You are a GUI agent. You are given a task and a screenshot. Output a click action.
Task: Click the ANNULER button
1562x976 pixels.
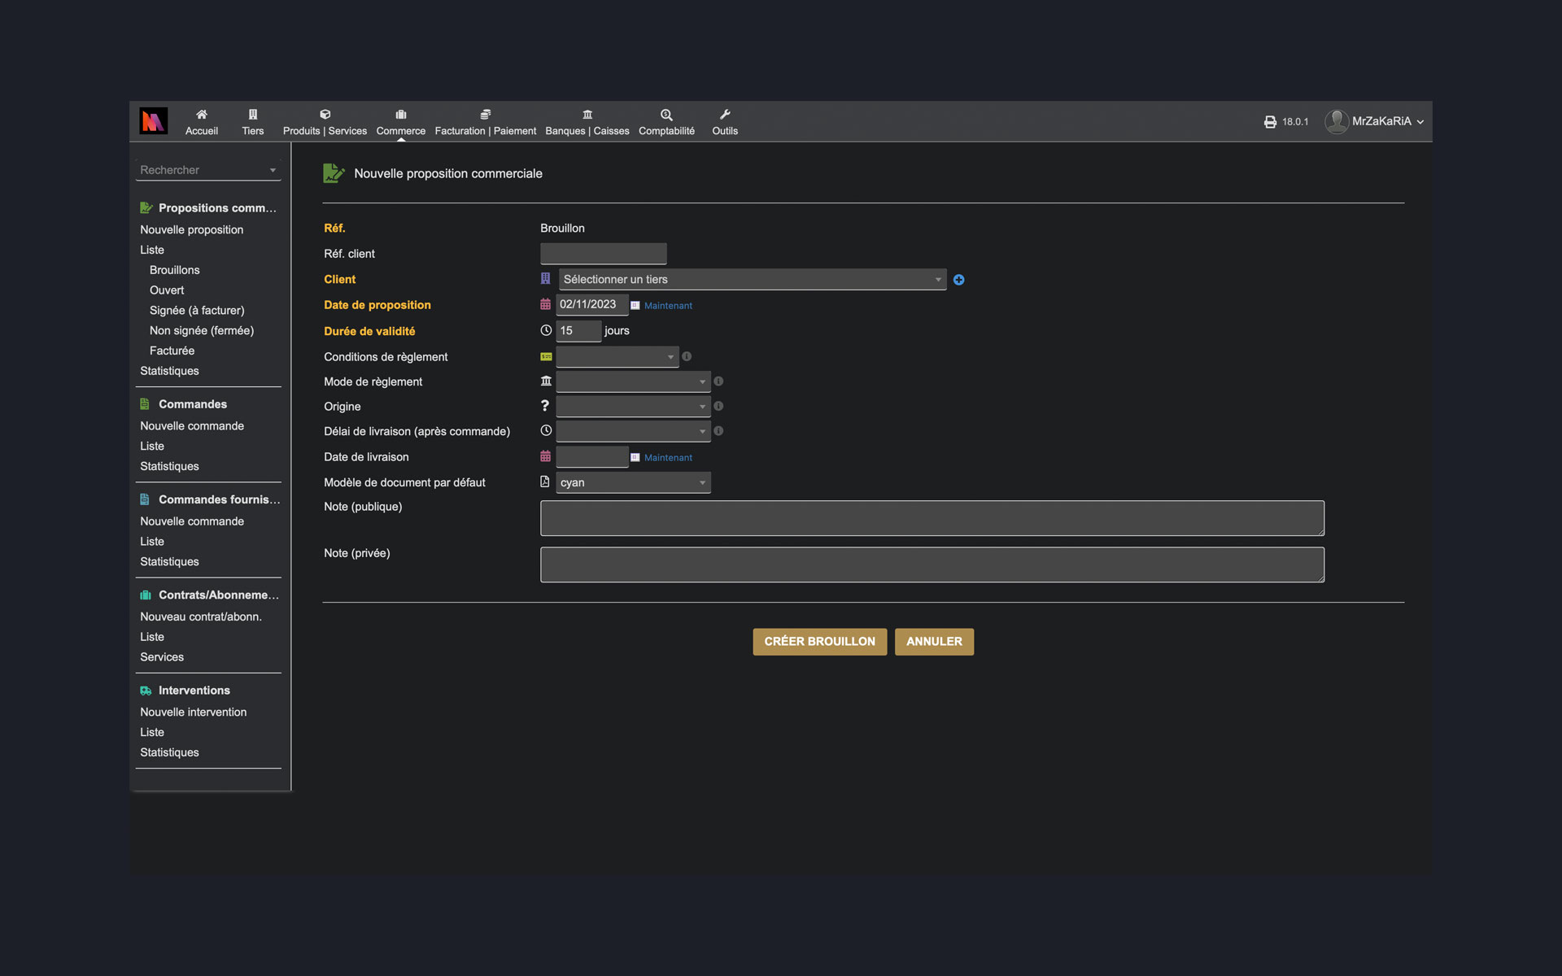pos(934,642)
